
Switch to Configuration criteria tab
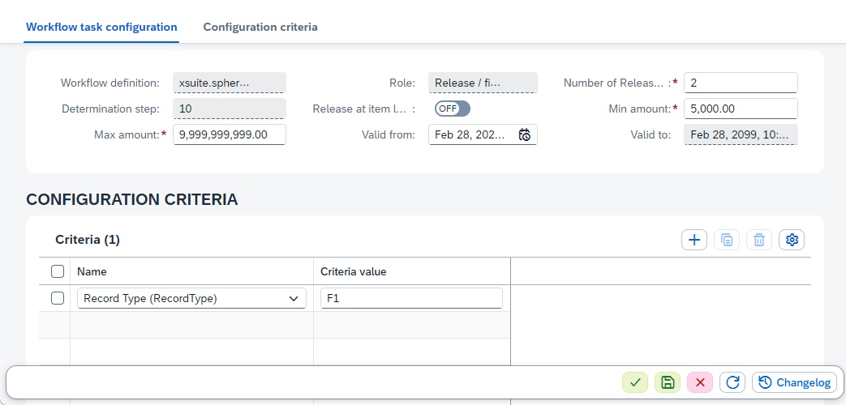click(x=260, y=27)
